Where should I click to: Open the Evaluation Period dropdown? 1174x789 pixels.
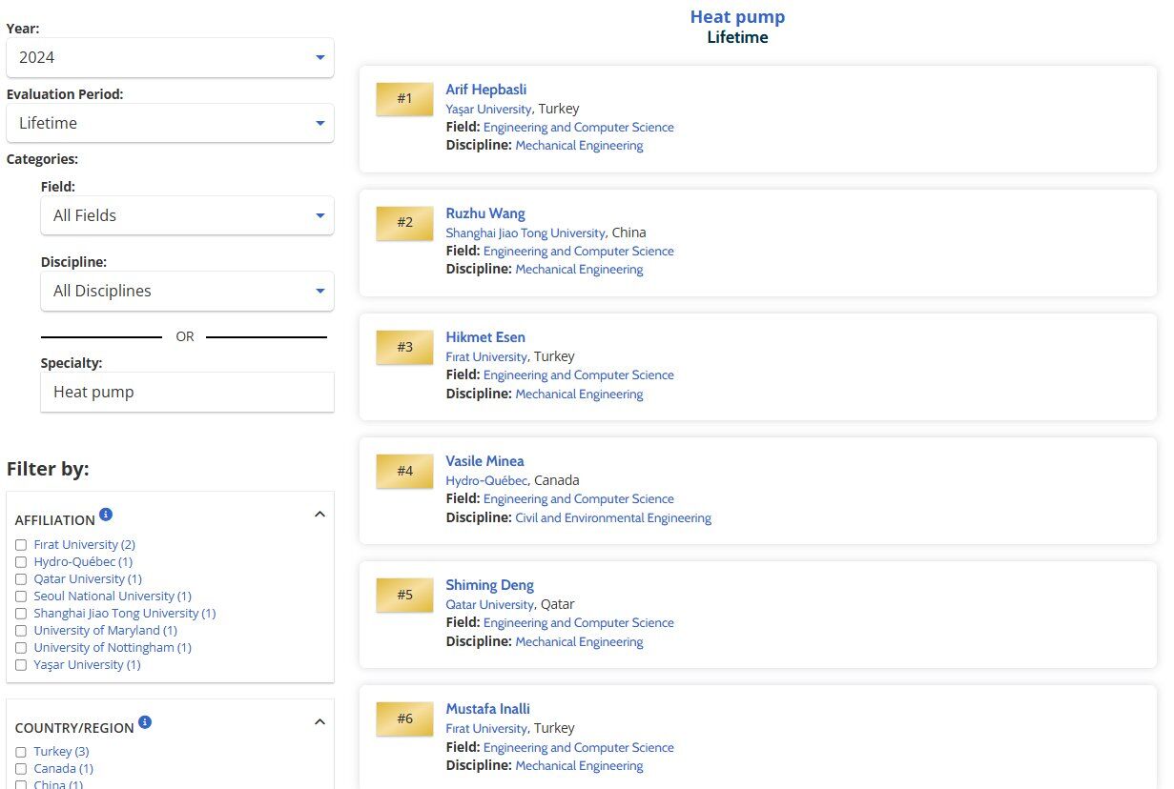170,124
